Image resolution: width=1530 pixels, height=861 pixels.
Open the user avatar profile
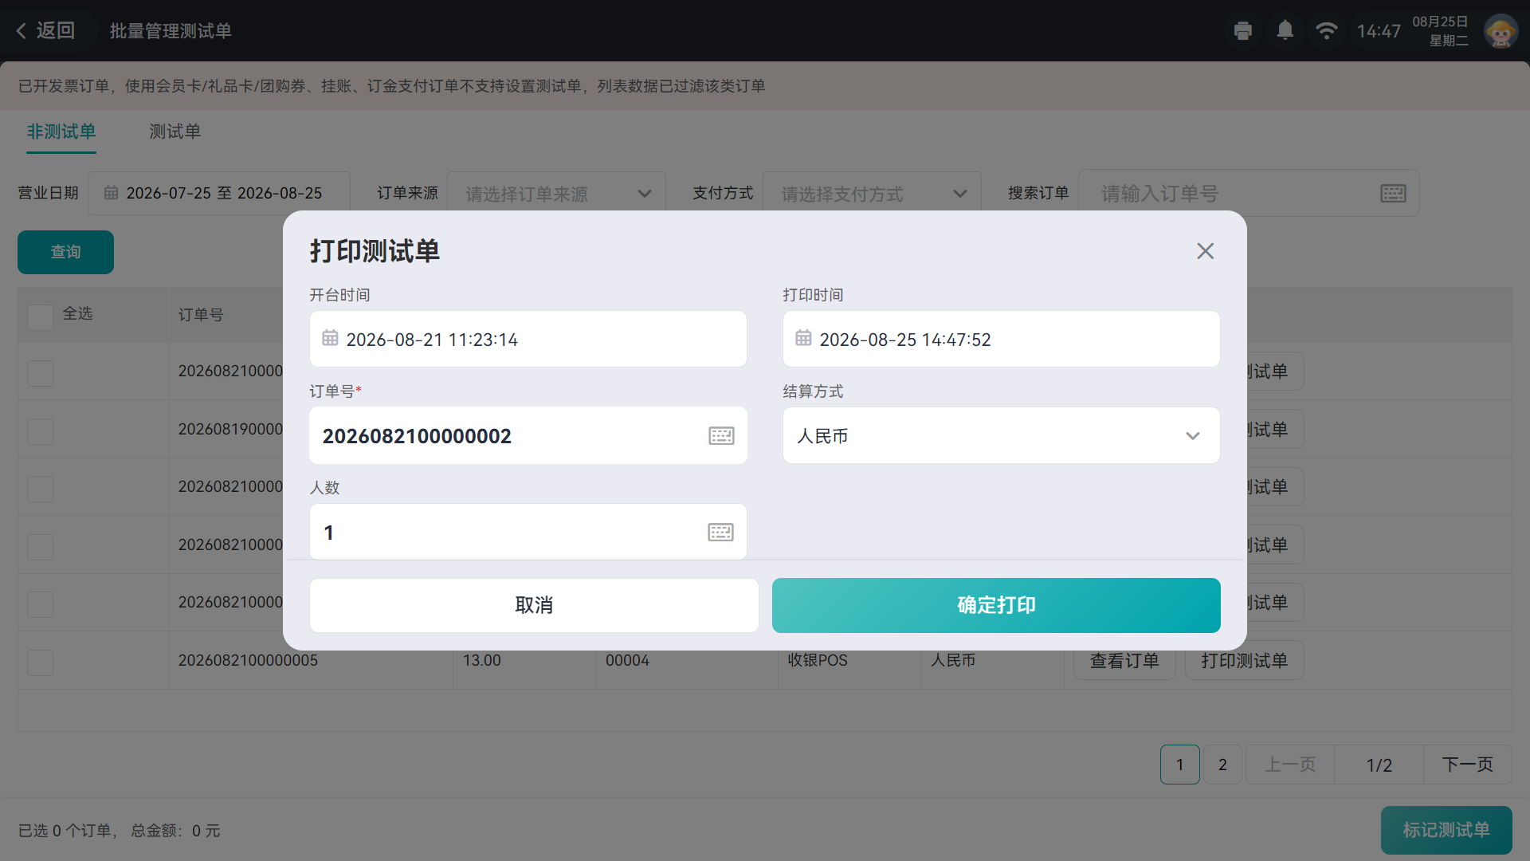click(1501, 31)
